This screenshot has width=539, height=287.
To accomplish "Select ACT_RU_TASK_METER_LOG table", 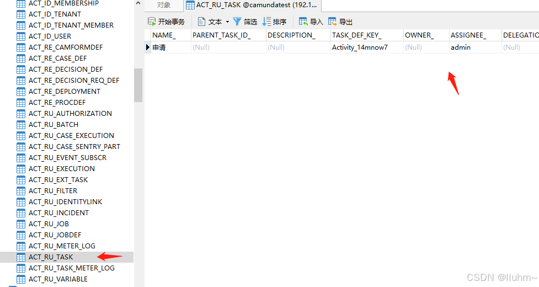I will coord(72,268).
